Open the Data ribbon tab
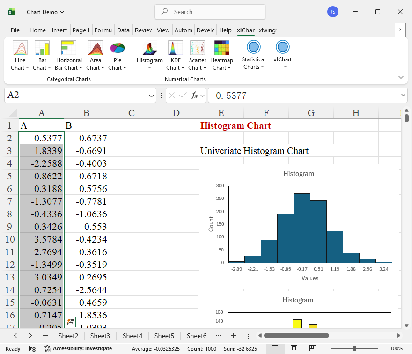Viewport: 412px width, 354px height. click(x=123, y=30)
